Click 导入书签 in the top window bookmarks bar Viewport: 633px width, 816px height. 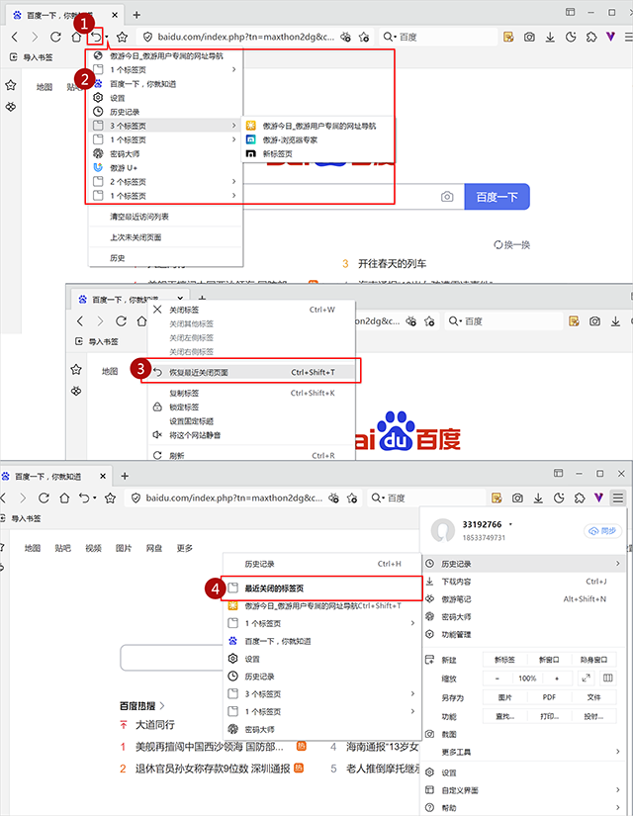point(32,57)
